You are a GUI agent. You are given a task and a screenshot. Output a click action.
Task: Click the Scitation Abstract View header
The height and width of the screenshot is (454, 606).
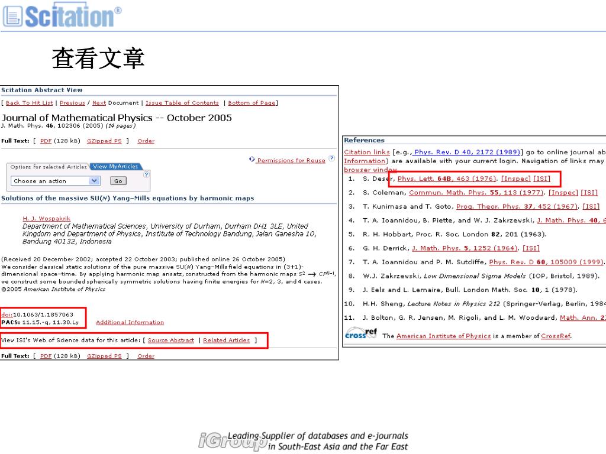click(42, 90)
